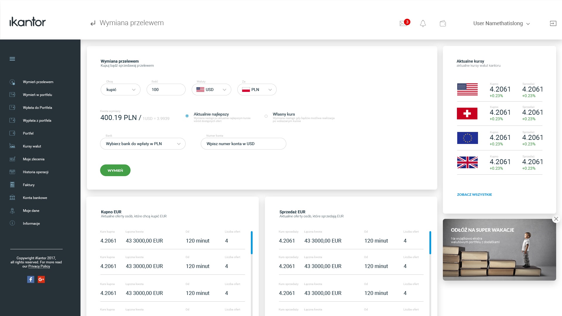Click the UK flag in Aktualne kursy
Image resolution: width=562 pixels, height=316 pixels.
[x=467, y=162]
